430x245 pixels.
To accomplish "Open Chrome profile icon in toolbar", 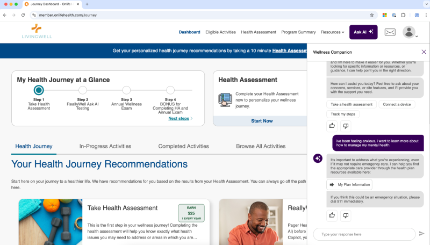I will click(x=417, y=15).
